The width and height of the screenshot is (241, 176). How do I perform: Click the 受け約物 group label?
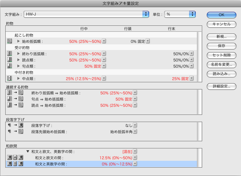pos(22,47)
